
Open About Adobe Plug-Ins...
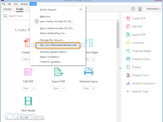[58, 33]
